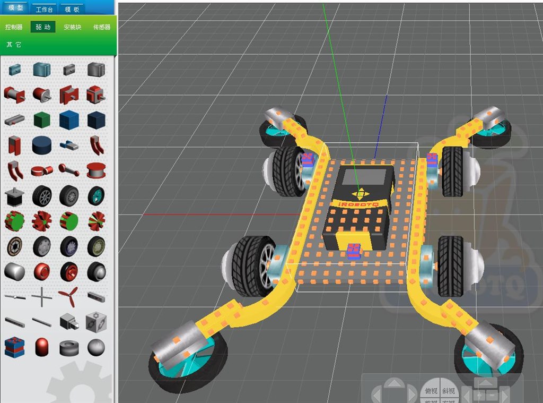This screenshot has height=403, width=543.
Task: Show the 控制器 parts category
Action: [x=14, y=27]
